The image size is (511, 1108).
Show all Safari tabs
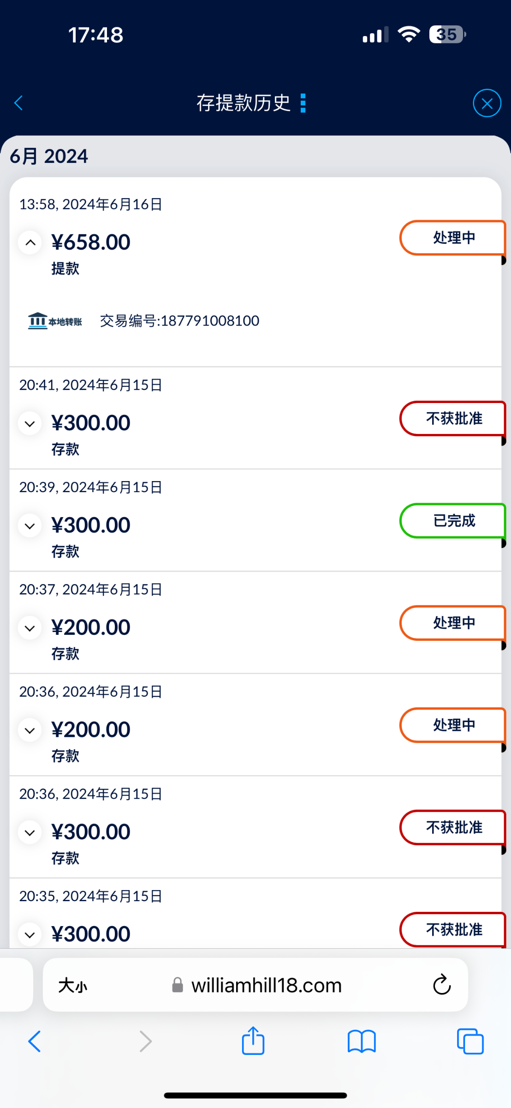[x=470, y=1042]
